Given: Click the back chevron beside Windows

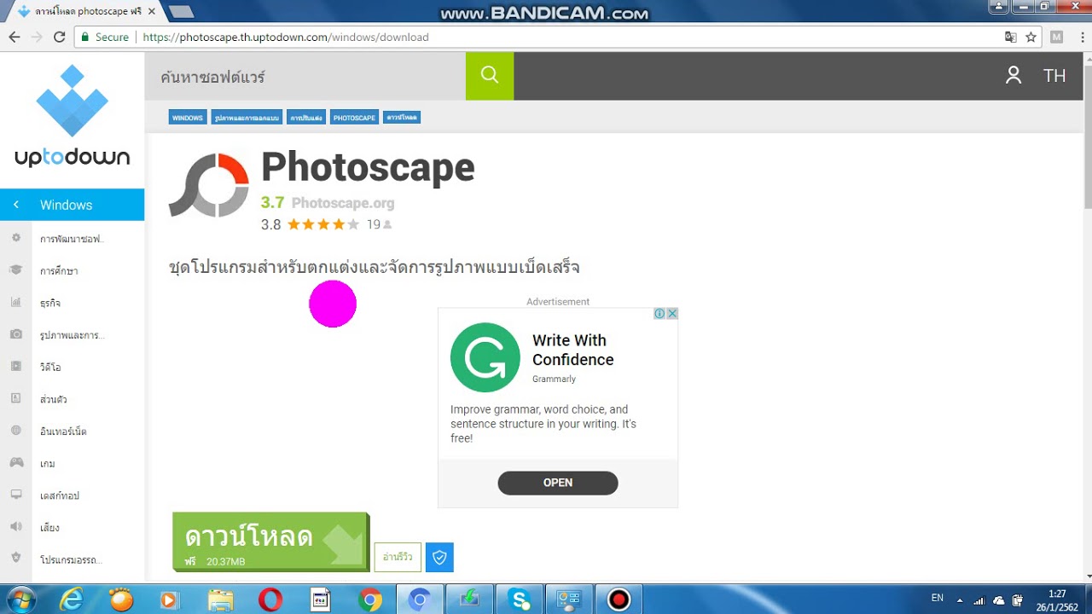Looking at the screenshot, I should click(x=16, y=205).
